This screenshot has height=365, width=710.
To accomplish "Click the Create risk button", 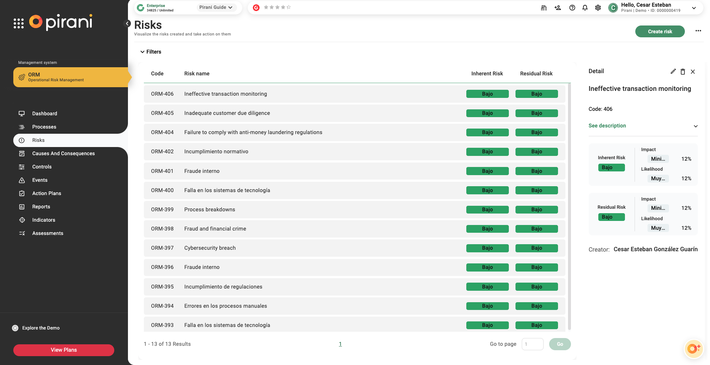I will click(659, 31).
